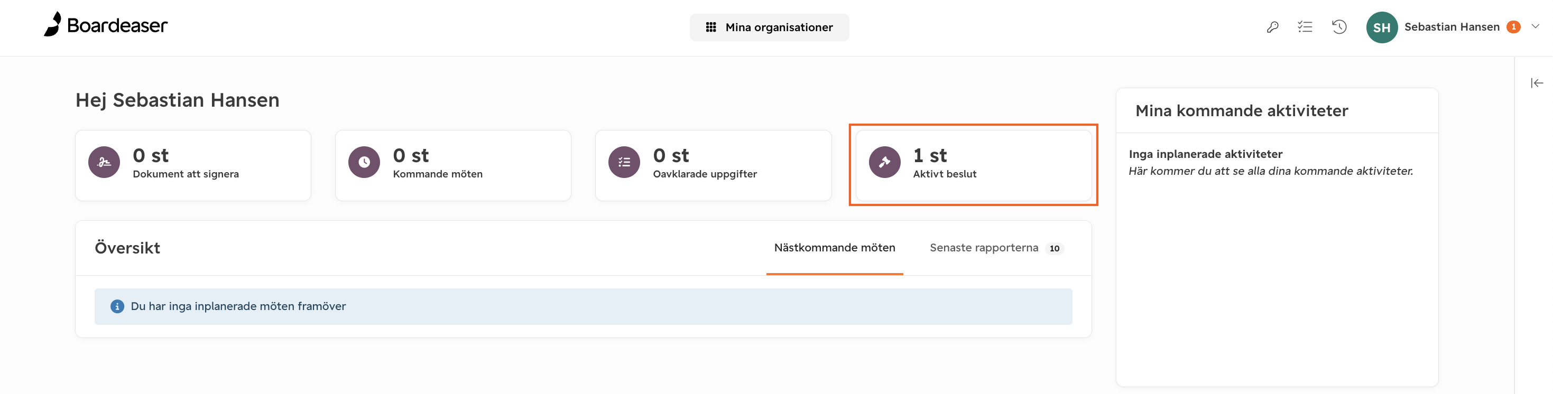This screenshot has height=394, width=1553.
Task: Open the task checklist icon
Action: (1305, 27)
